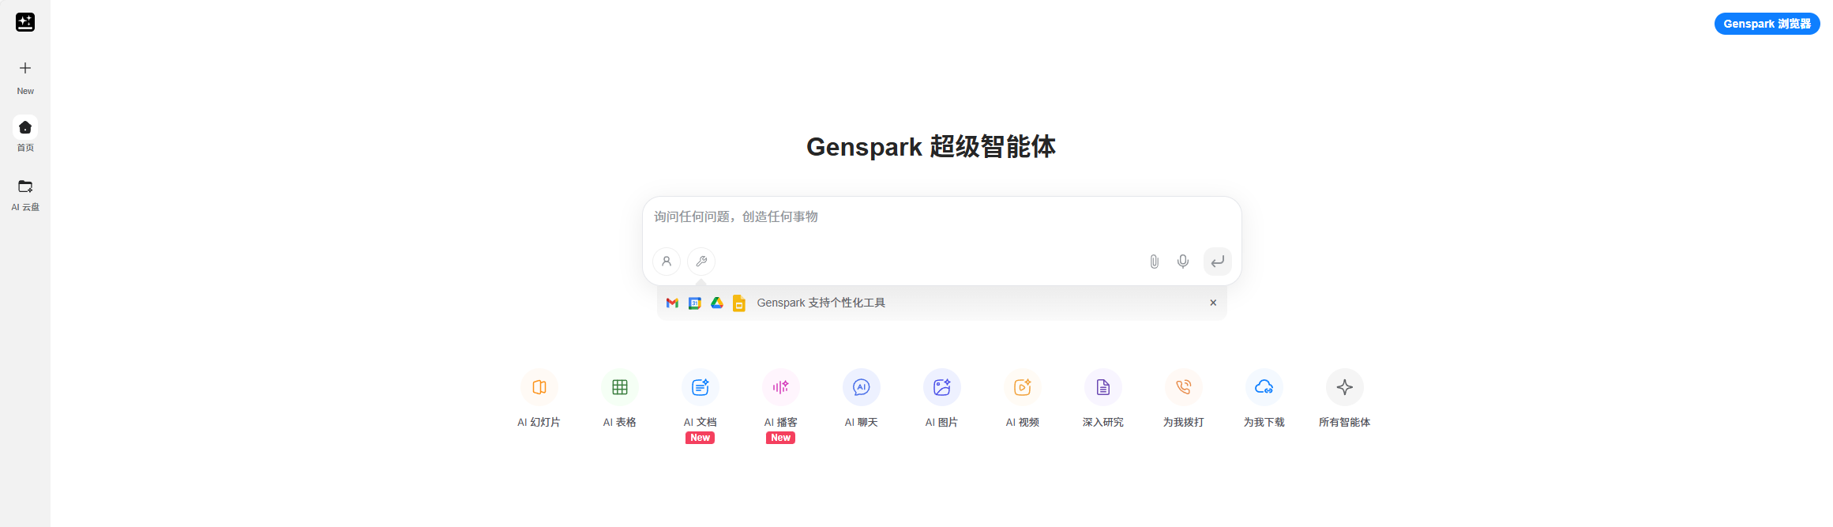The image size is (1833, 527).
Task: Click the Google Drive icon in the banner
Action: click(717, 303)
